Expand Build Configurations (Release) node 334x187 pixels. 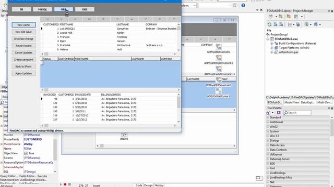click(x=272, y=44)
